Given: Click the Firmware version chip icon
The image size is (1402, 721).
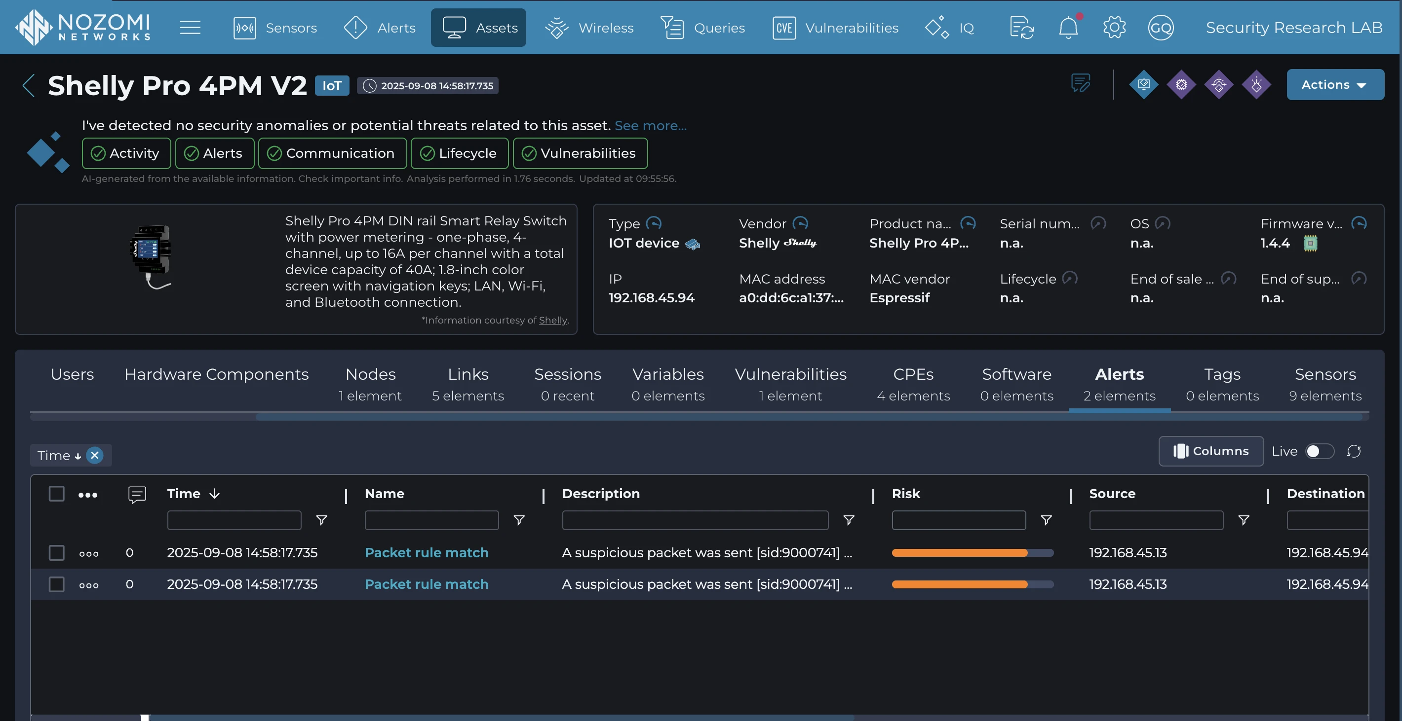Looking at the screenshot, I should (1310, 243).
